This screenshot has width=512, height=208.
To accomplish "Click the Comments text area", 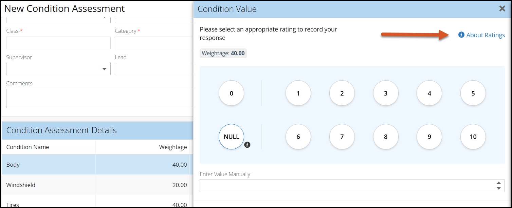I will (x=99, y=98).
